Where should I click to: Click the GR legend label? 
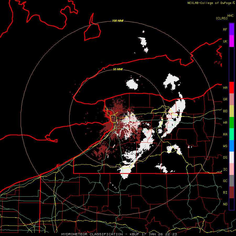pyautogui.click(x=225, y=99)
